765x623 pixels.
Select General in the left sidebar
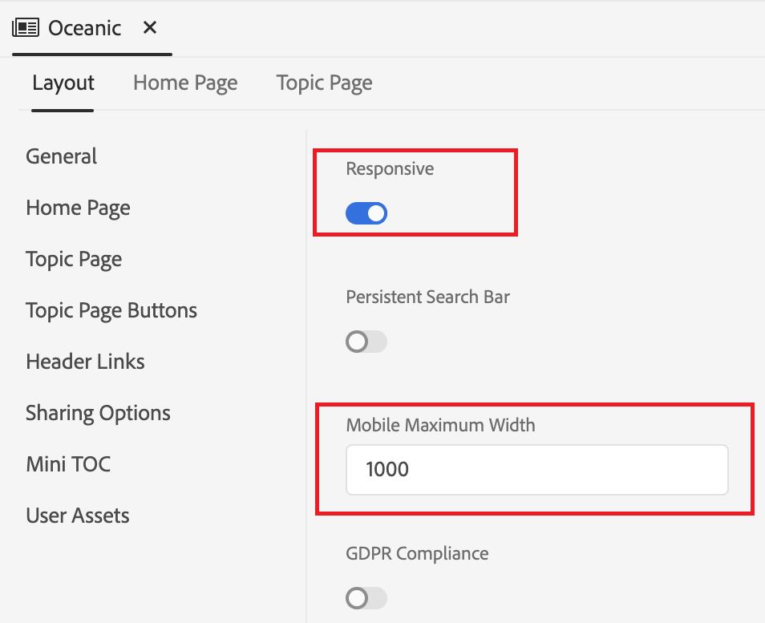pyautogui.click(x=61, y=156)
